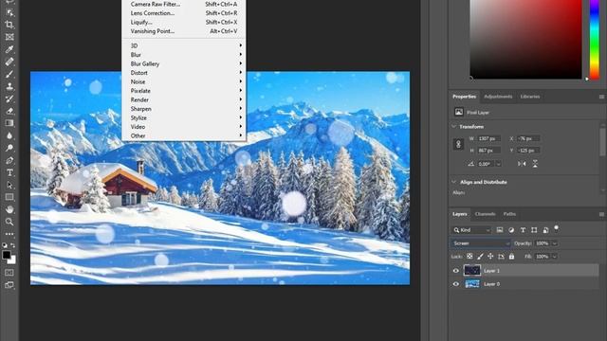Select the Dodge tool
The height and width of the screenshot is (341, 607).
(9, 148)
